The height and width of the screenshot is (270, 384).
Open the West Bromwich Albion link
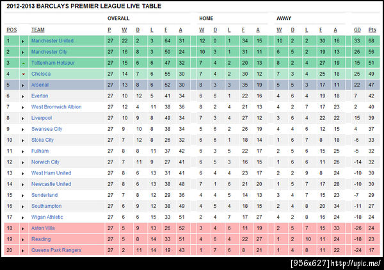click(56, 107)
